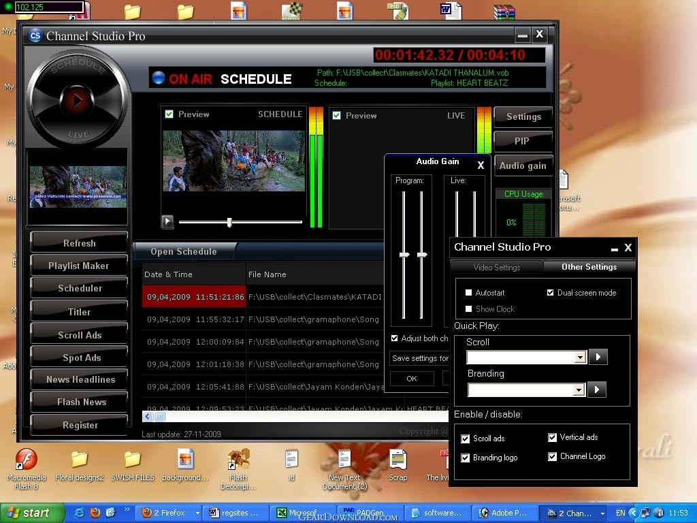
Task: Uncheck the Vertical ads checkbox
Action: pyautogui.click(x=552, y=438)
